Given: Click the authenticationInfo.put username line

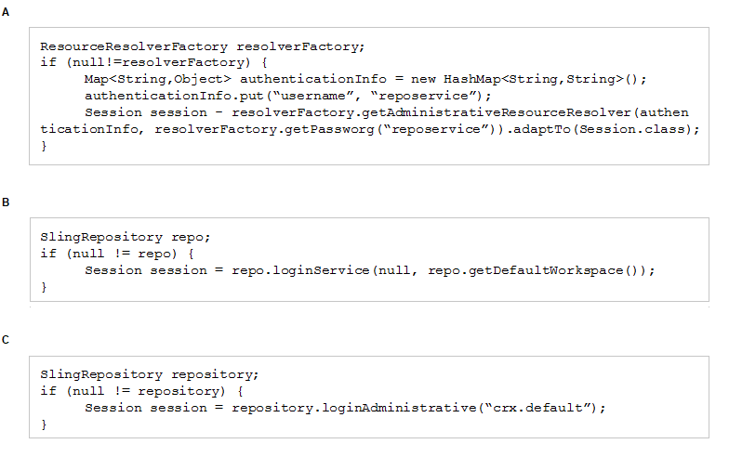Looking at the screenshot, I should point(288,97).
